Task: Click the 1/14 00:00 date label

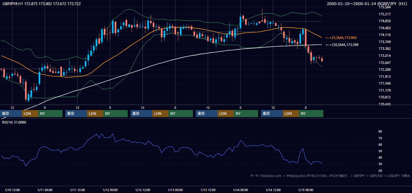Action: pos(240,190)
